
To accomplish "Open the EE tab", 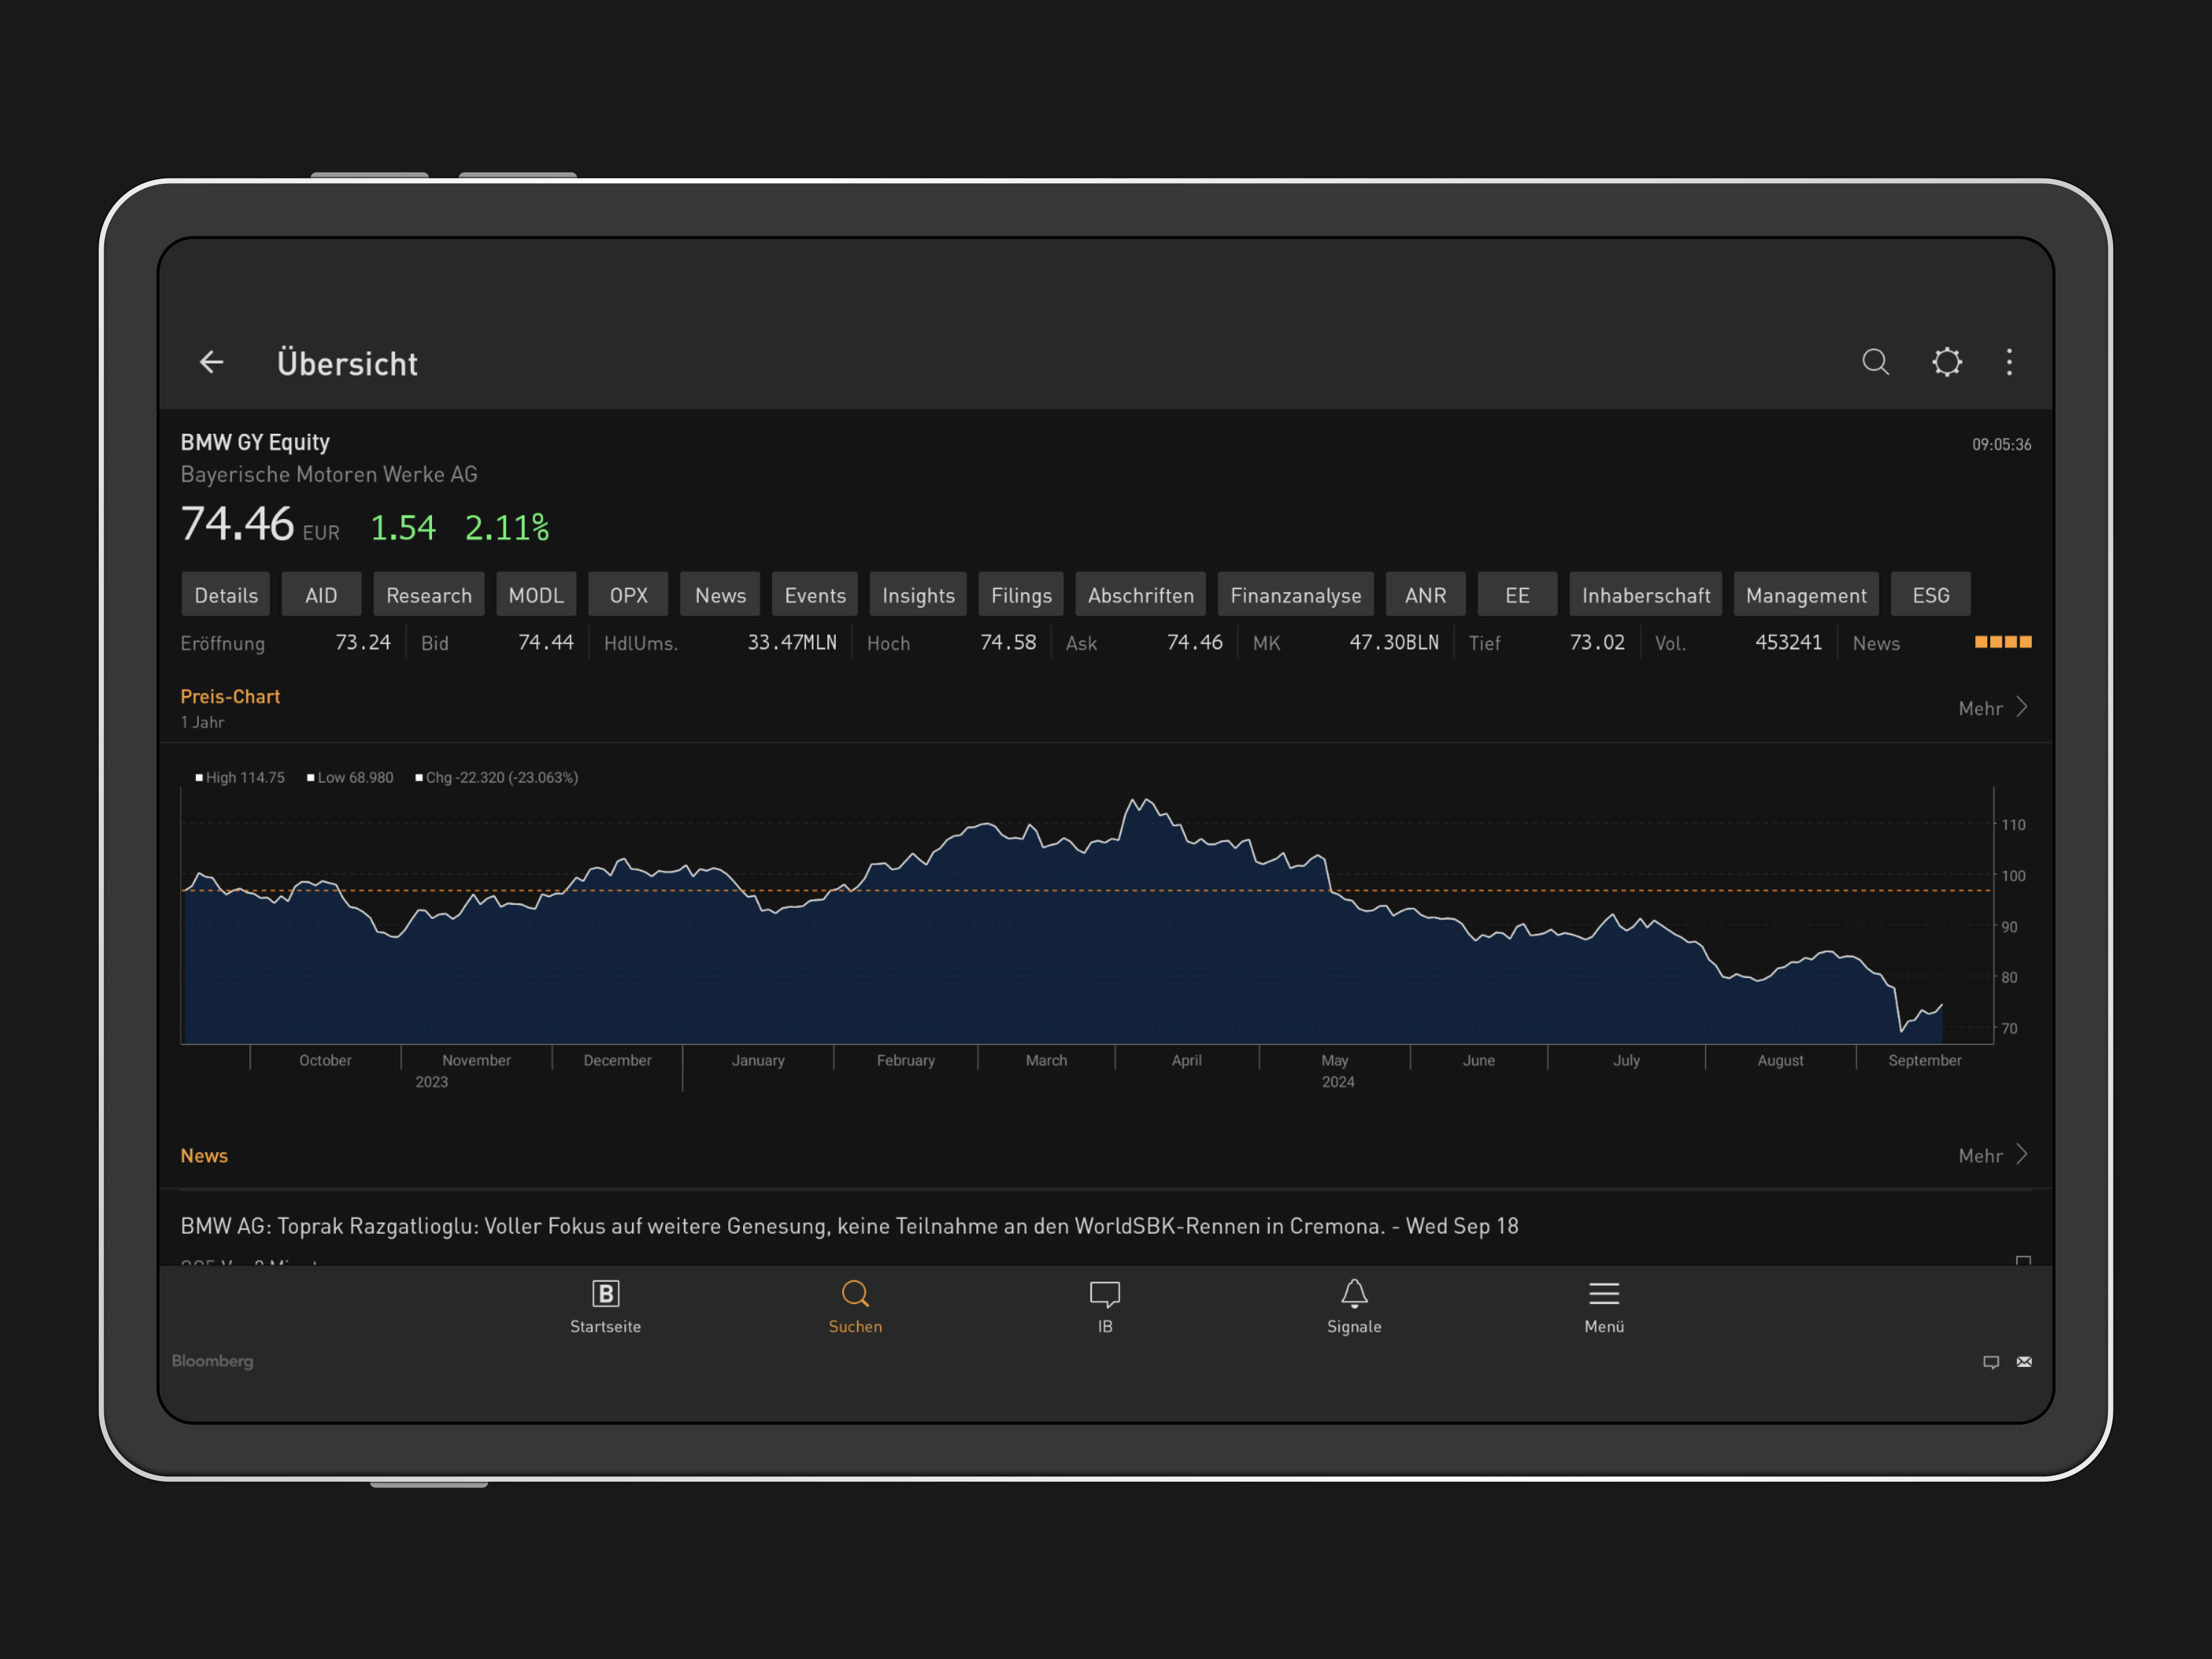I will (x=1517, y=595).
